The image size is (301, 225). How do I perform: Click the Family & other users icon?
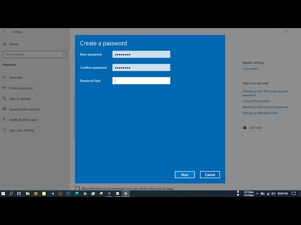coord(4,119)
